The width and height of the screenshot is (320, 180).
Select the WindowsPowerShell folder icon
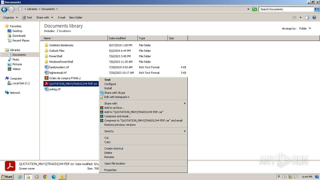point(46,62)
